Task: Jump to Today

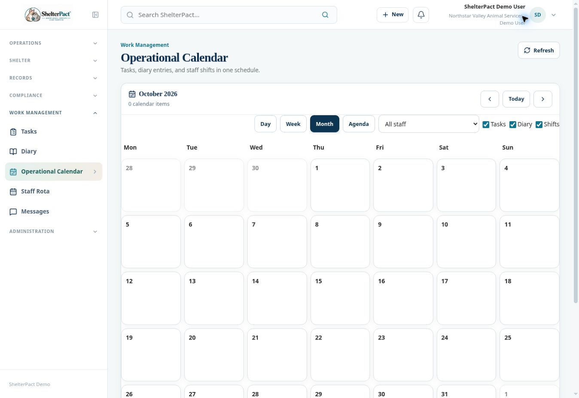Action: 516,99
